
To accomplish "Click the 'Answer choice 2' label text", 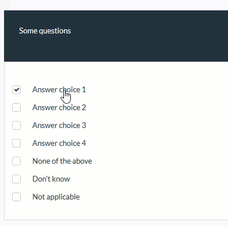I will (59, 108).
